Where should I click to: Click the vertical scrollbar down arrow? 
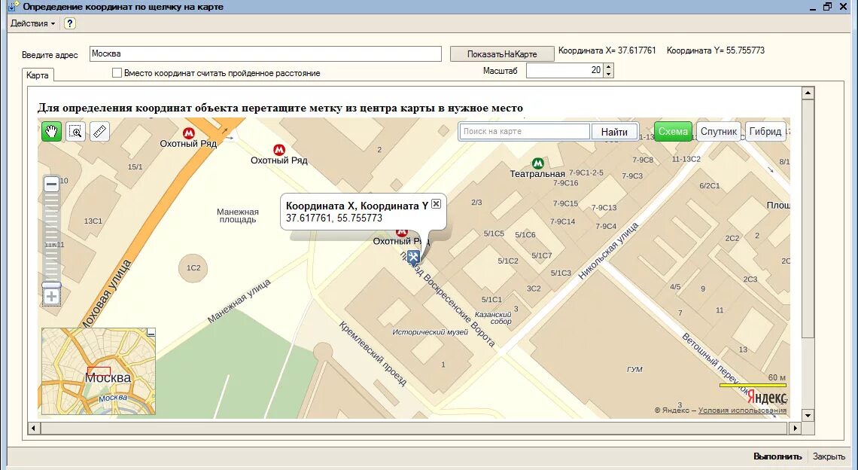(808, 415)
